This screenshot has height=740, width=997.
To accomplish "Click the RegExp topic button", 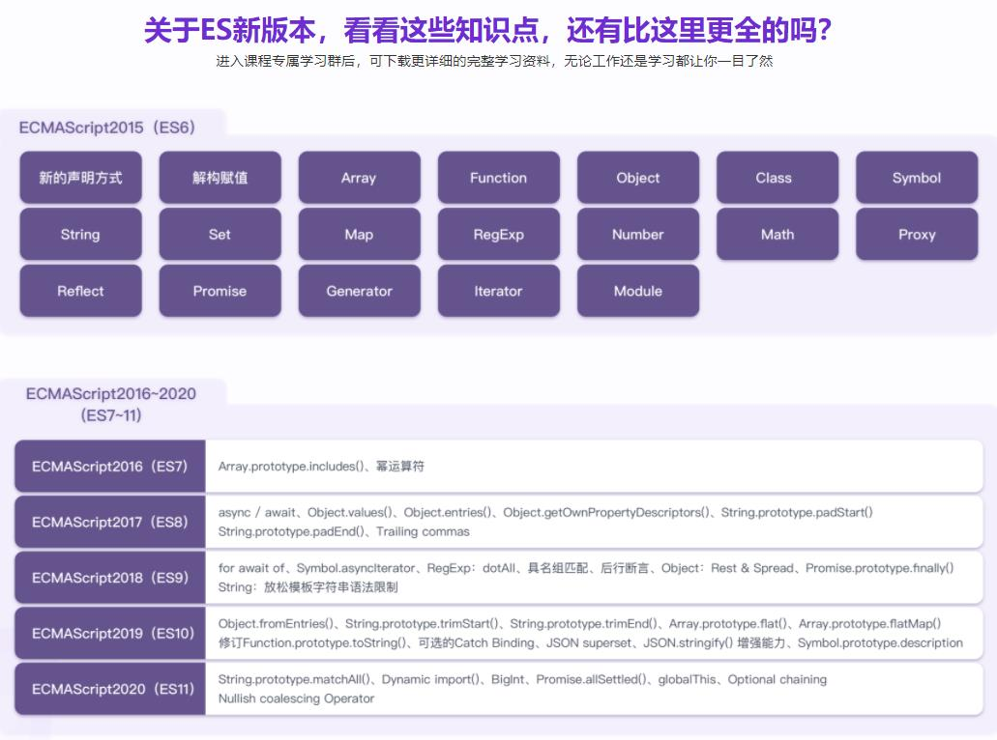I will coord(498,235).
